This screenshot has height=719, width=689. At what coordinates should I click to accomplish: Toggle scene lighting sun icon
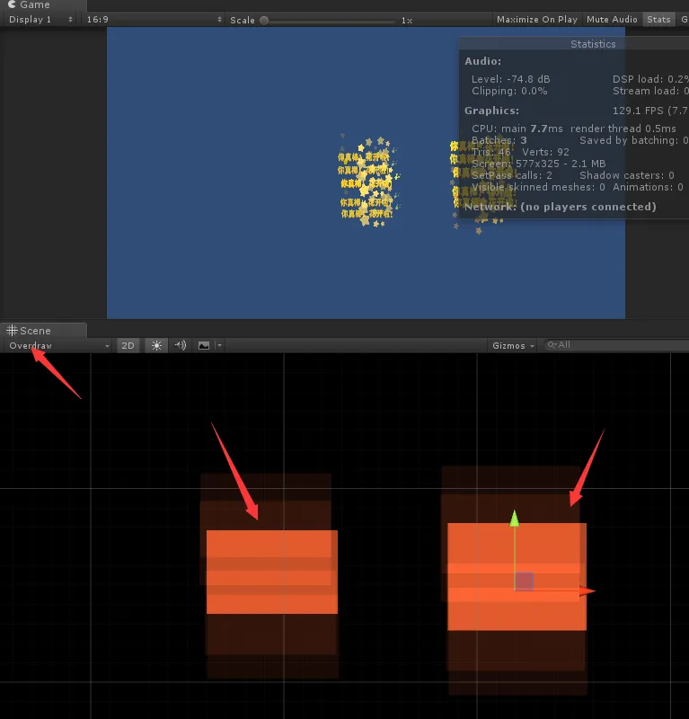[x=157, y=345]
